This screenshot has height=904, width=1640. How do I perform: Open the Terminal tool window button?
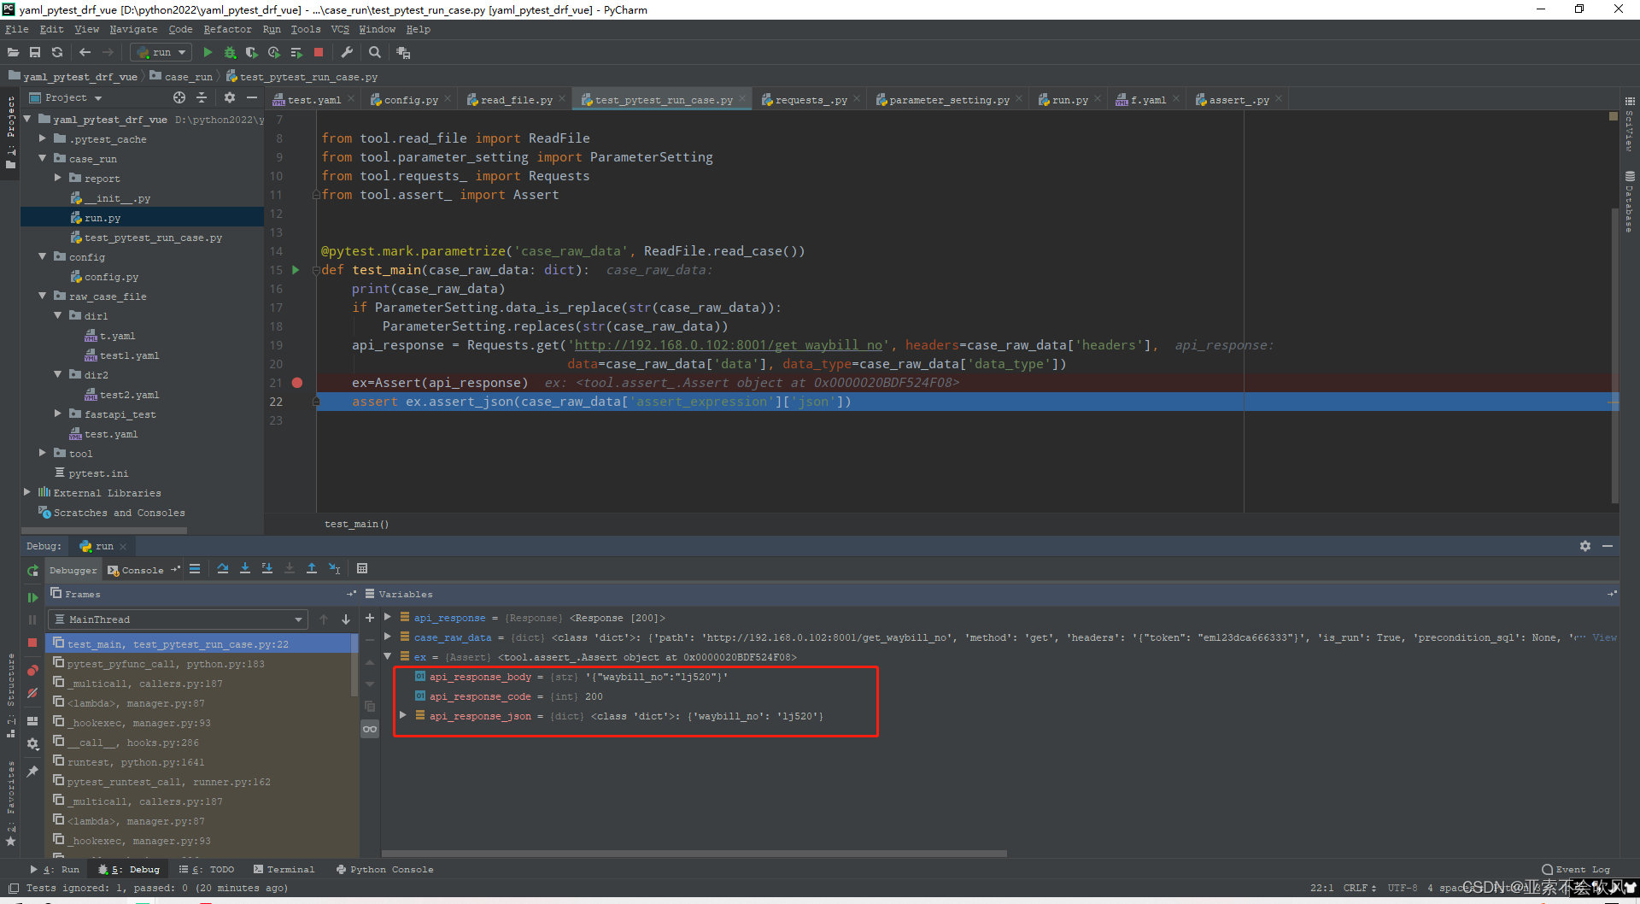(x=284, y=870)
